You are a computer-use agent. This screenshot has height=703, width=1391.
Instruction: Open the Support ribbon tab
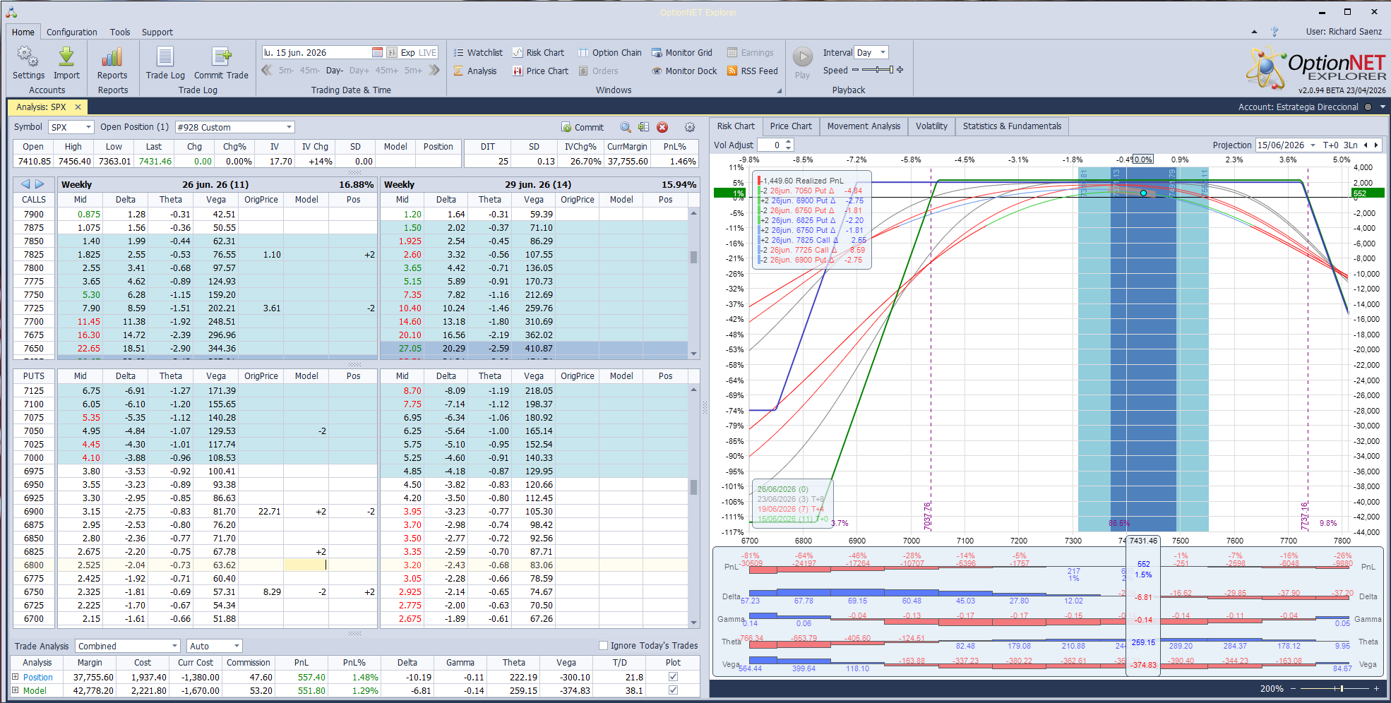point(157,32)
